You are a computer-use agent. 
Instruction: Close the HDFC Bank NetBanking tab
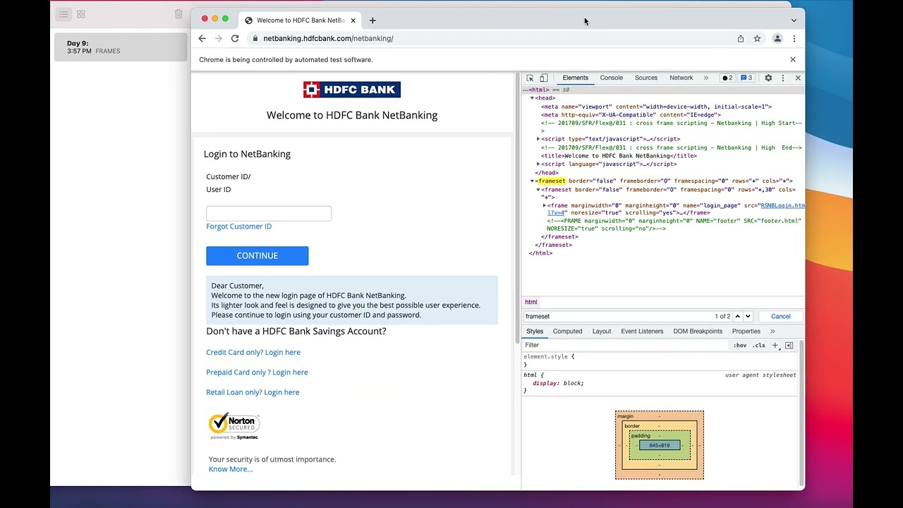point(353,20)
